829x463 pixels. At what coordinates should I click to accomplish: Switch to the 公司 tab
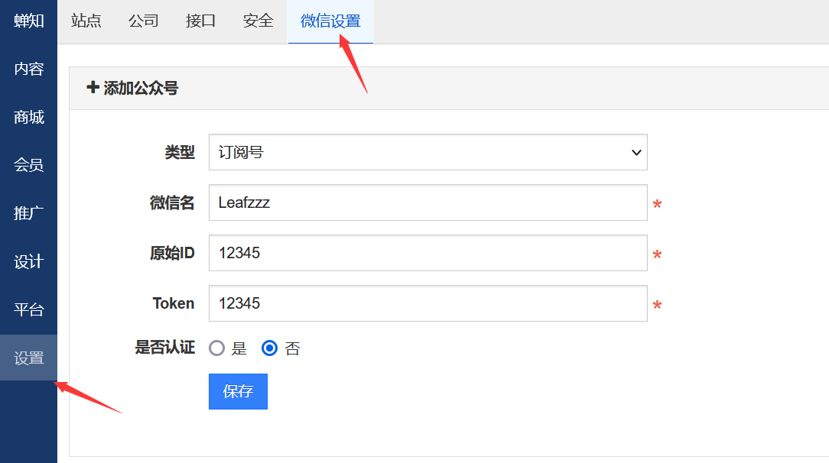coord(143,21)
